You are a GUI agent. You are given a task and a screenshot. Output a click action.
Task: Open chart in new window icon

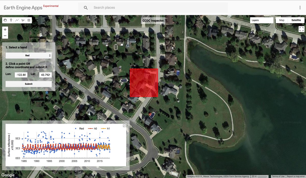click(x=124, y=126)
